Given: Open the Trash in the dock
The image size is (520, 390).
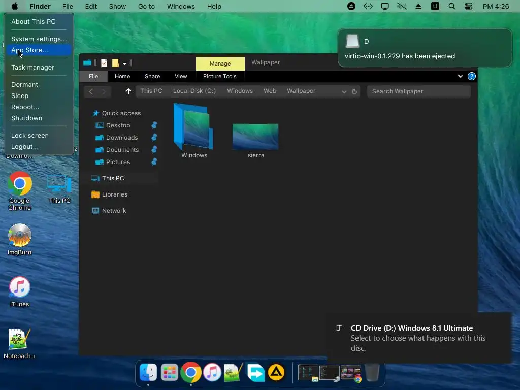Looking at the screenshot, I should pos(372,372).
